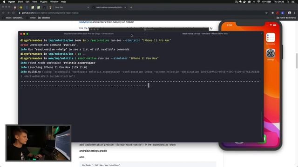Image resolution: width=298 pixels, height=167 pixels.
Task: Open the Plugins menu
Action: click(44, 2)
